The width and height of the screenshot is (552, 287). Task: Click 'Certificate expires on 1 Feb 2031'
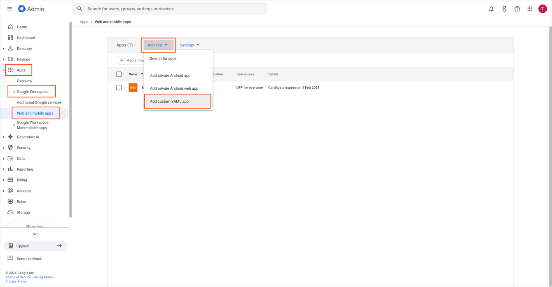click(x=294, y=88)
